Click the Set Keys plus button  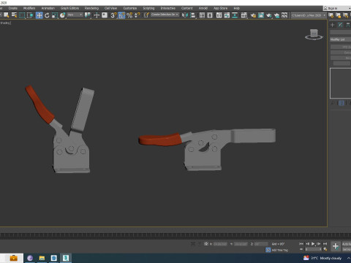[x=336, y=246]
